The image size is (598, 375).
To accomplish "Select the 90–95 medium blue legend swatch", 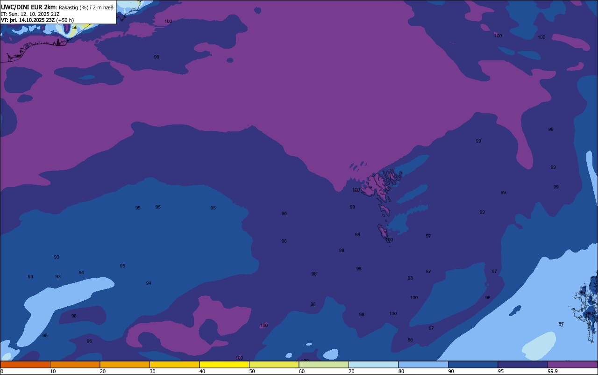I will click(473, 364).
